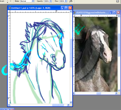The height and width of the screenshot is (110, 121).
Task: Open the Brush preset picker arrow
Action: click(x=11, y=1)
